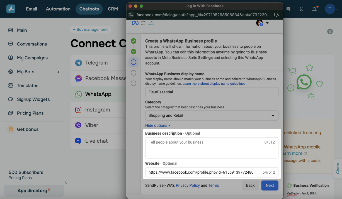Click the Business description text field

pos(212,148)
